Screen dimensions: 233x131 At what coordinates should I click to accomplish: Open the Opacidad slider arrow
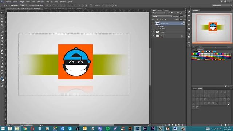coord(185,16)
